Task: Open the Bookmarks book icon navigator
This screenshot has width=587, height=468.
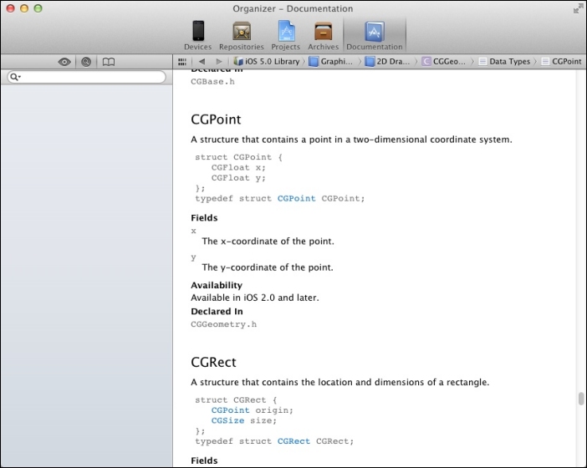Action: (x=109, y=62)
